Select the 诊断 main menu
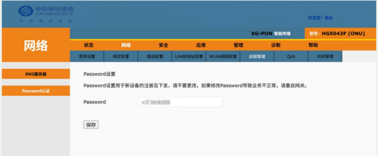 tap(276, 45)
